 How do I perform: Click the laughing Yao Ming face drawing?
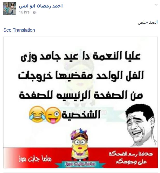click(x=141, y=125)
